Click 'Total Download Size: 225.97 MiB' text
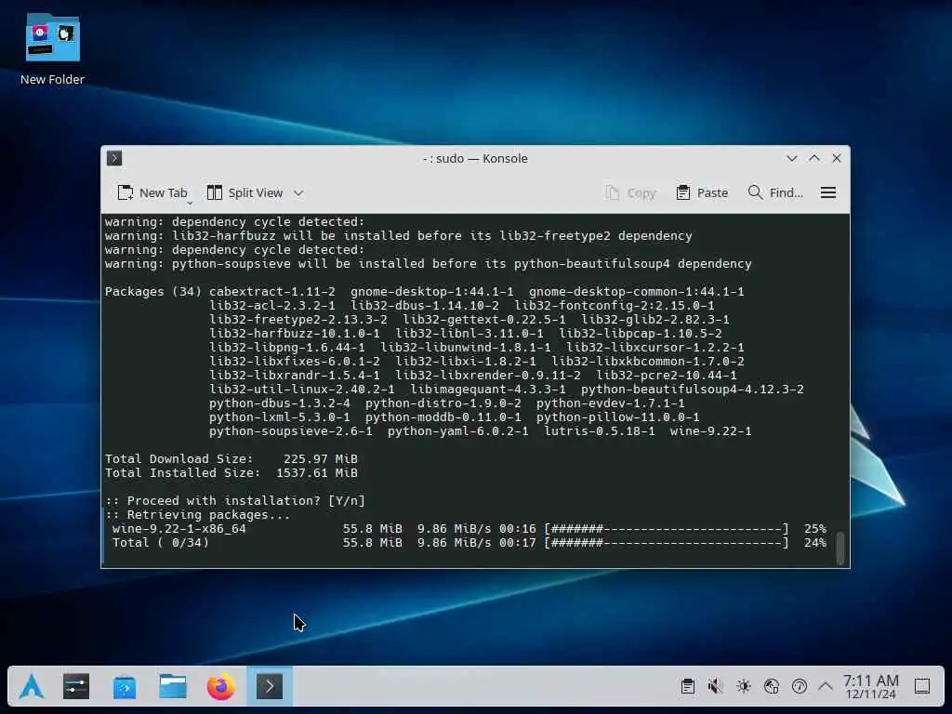Screen dimensions: 952x714 [231, 459]
